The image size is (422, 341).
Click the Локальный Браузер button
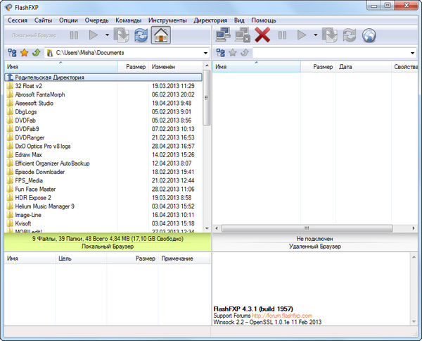point(32,35)
